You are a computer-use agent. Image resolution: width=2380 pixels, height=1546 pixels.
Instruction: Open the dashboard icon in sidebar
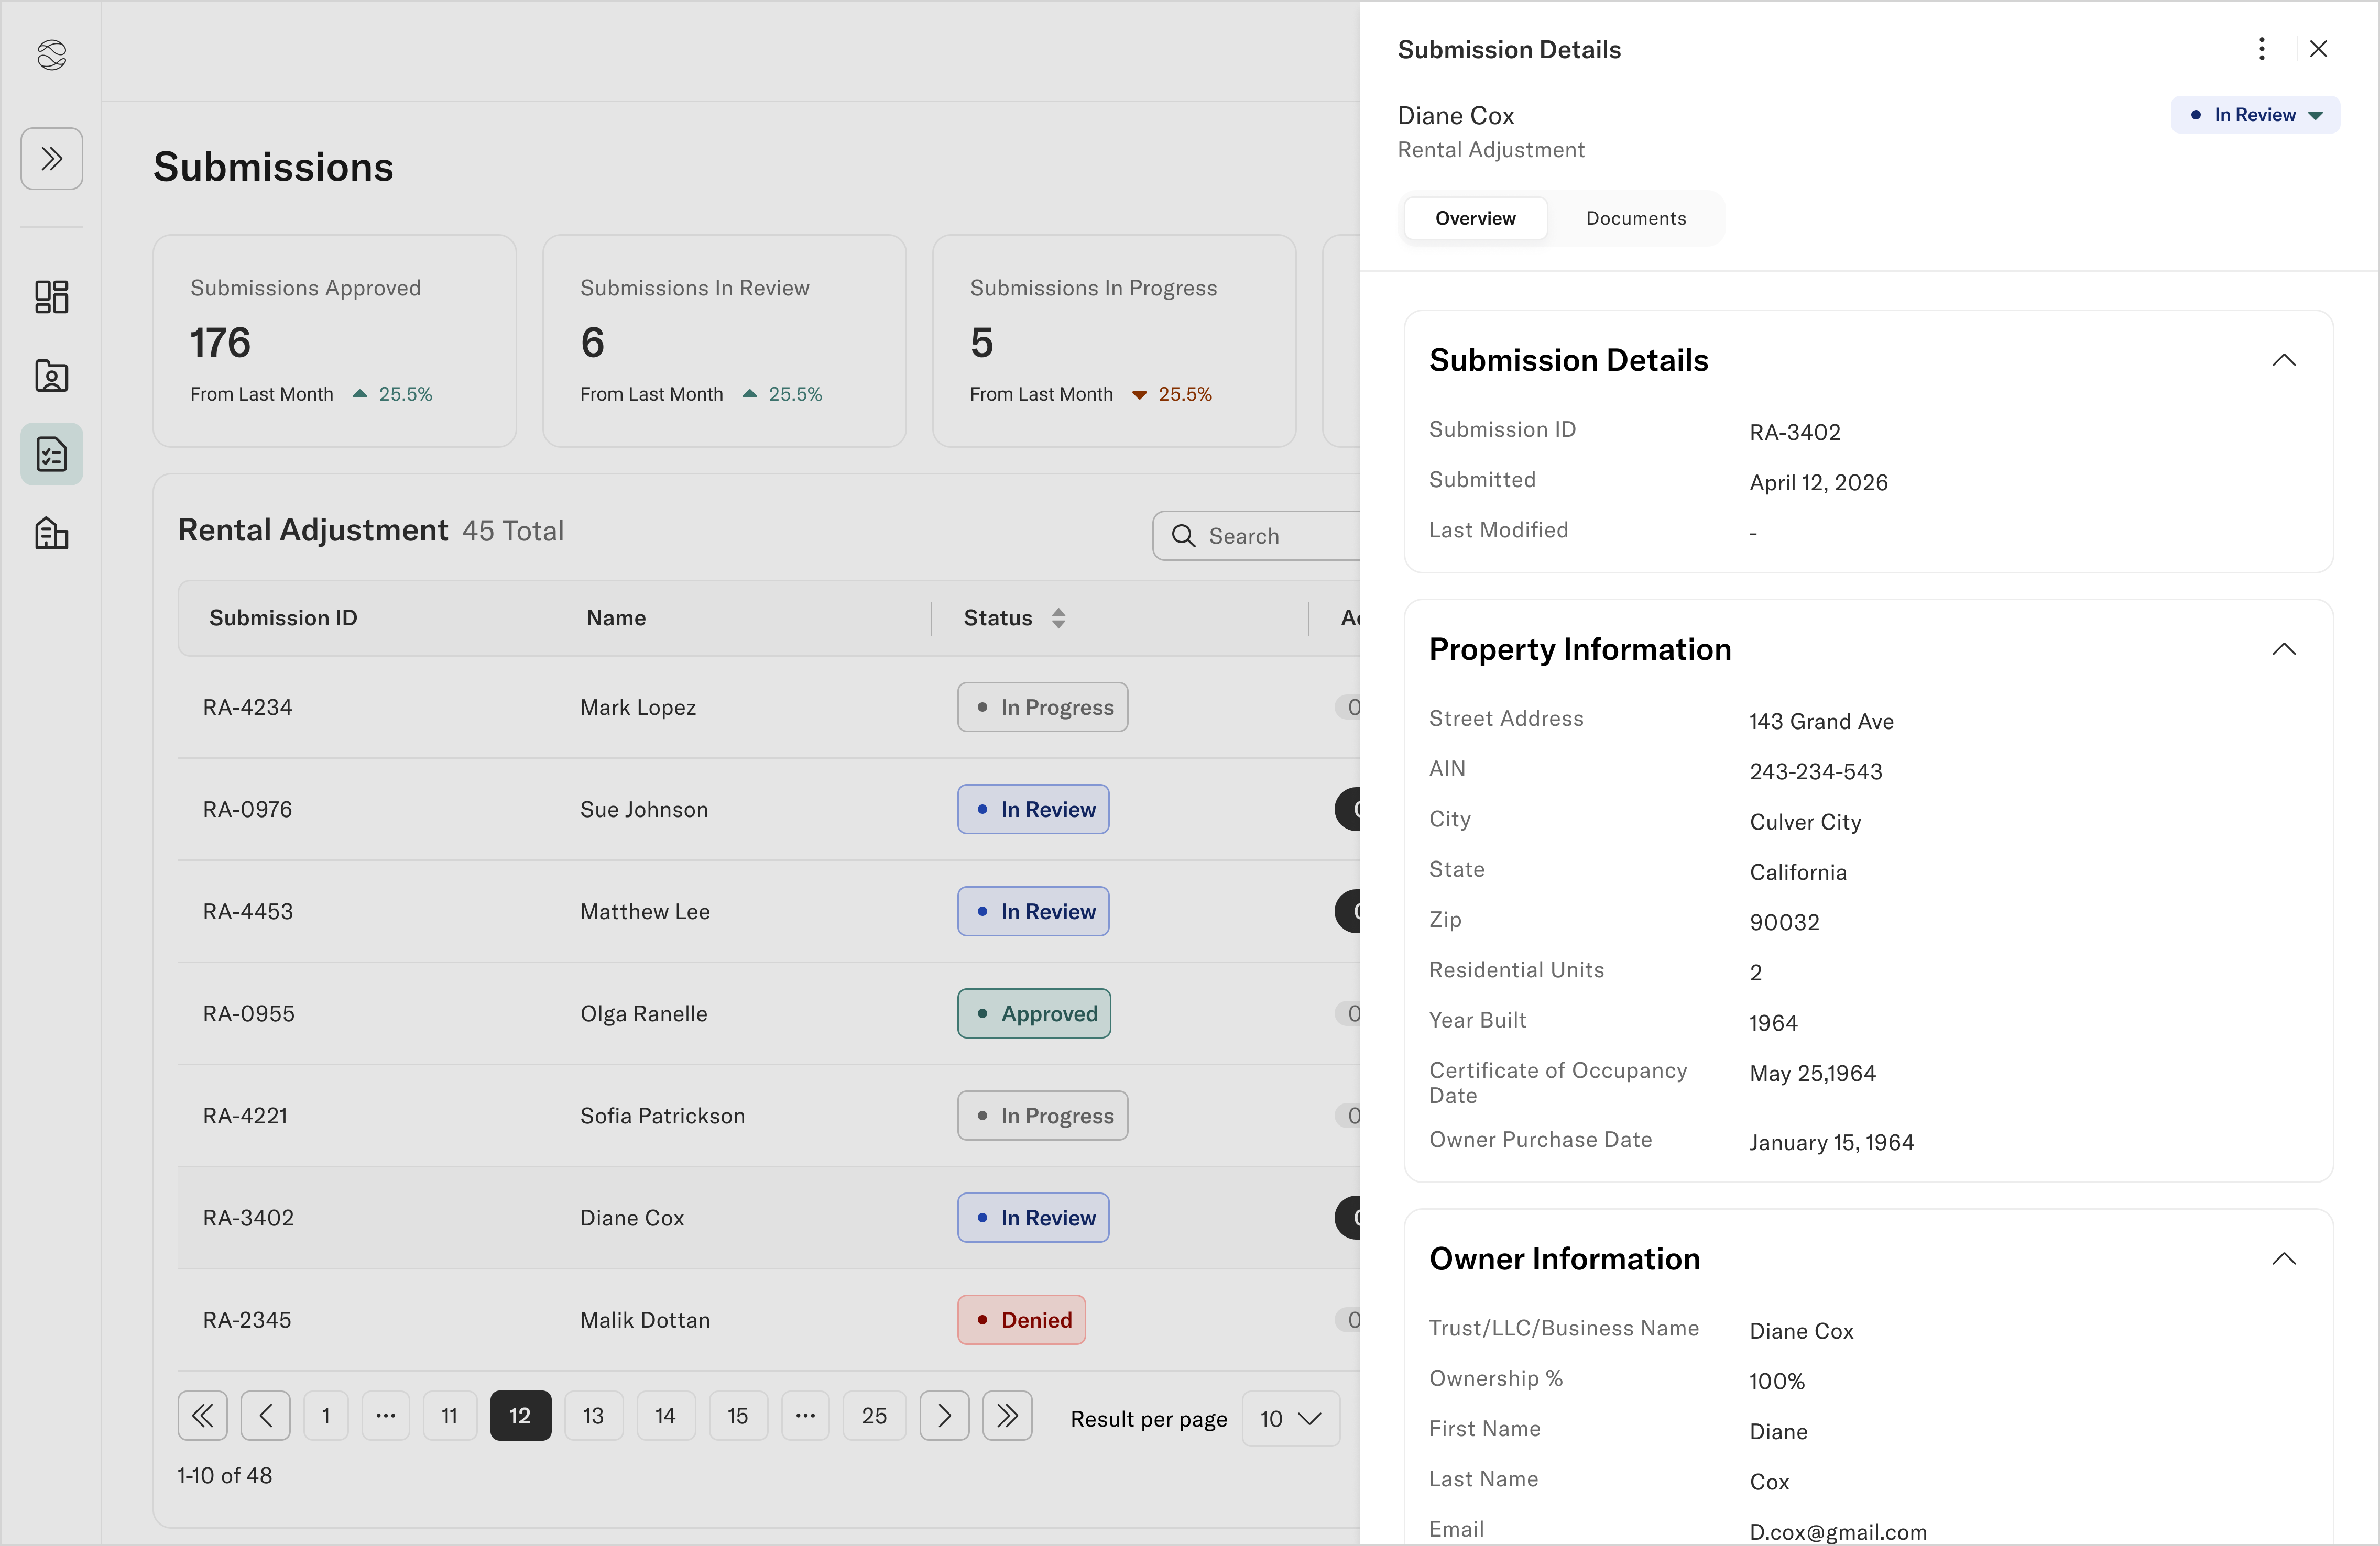pyautogui.click(x=52, y=297)
